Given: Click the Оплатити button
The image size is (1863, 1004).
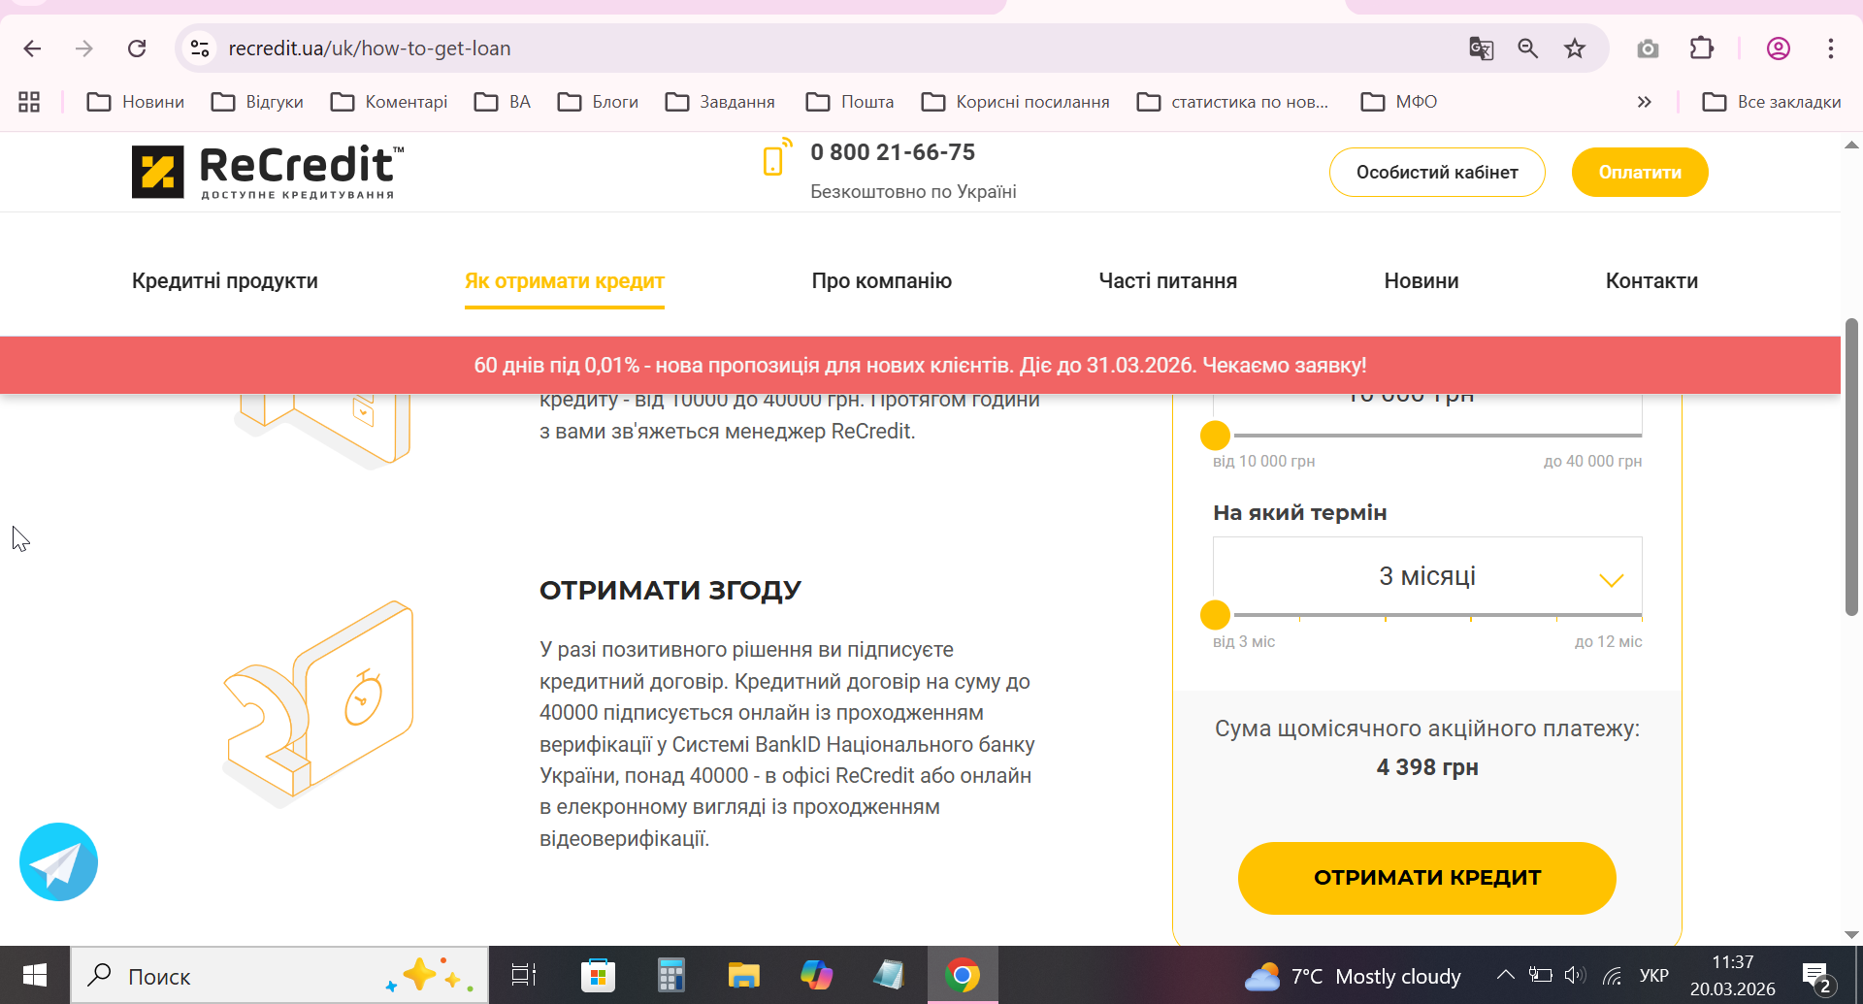Looking at the screenshot, I should tap(1640, 173).
